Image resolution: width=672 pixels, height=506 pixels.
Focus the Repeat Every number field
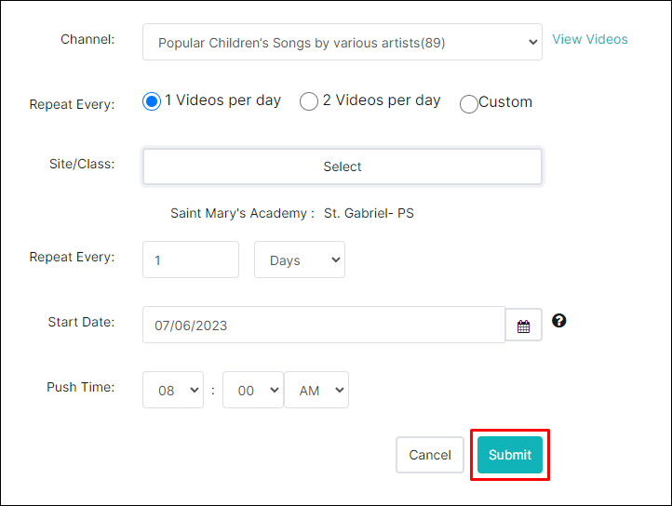[x=191, y=260]
